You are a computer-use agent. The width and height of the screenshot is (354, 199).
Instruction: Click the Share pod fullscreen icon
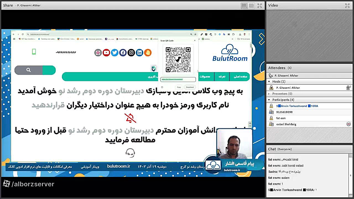pos(259,5)
